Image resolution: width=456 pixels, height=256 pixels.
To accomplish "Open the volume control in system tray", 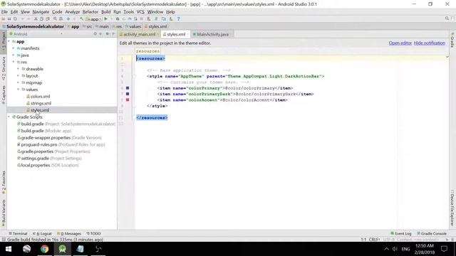I will pos(395,249).
